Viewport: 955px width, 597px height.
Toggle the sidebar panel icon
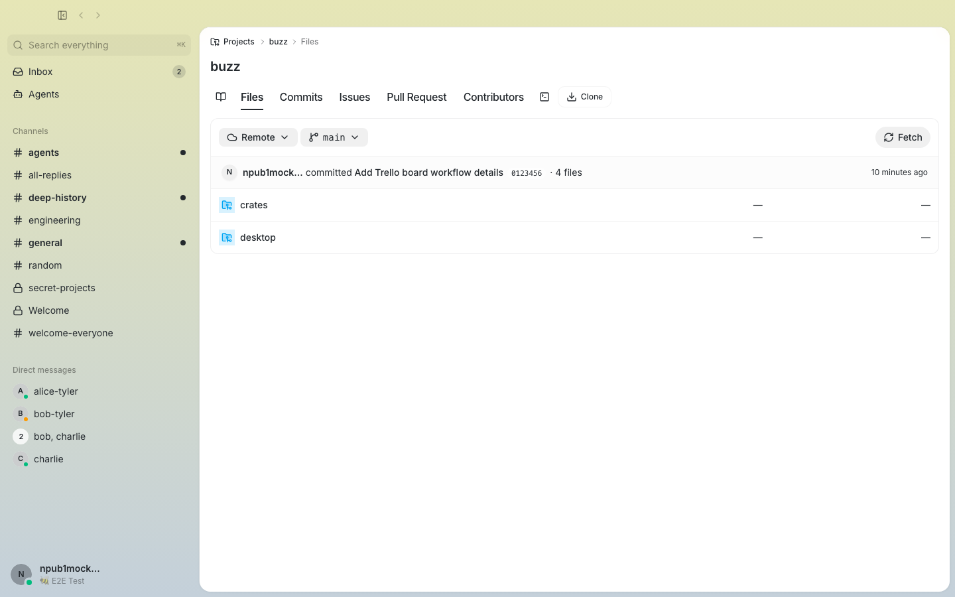(62, 15)
